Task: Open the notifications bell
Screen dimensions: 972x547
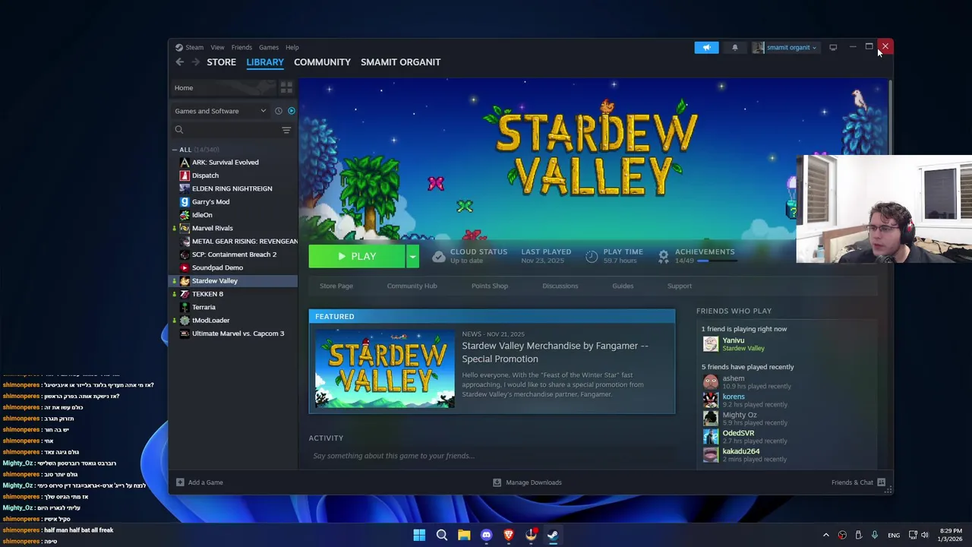Action: (x=734, y=47)
